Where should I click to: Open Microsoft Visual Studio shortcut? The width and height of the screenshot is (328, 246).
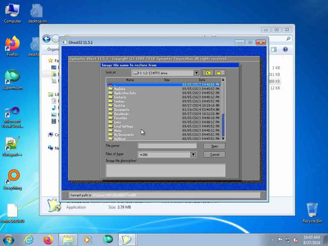12,117
